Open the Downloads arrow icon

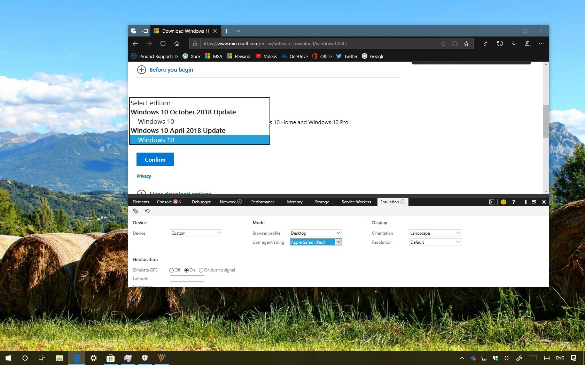pyautogui.click(x=514, y=43)
